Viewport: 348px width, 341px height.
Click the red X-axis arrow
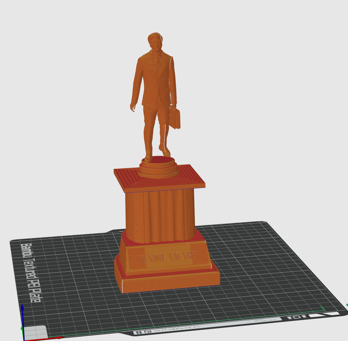click(54, 338)
